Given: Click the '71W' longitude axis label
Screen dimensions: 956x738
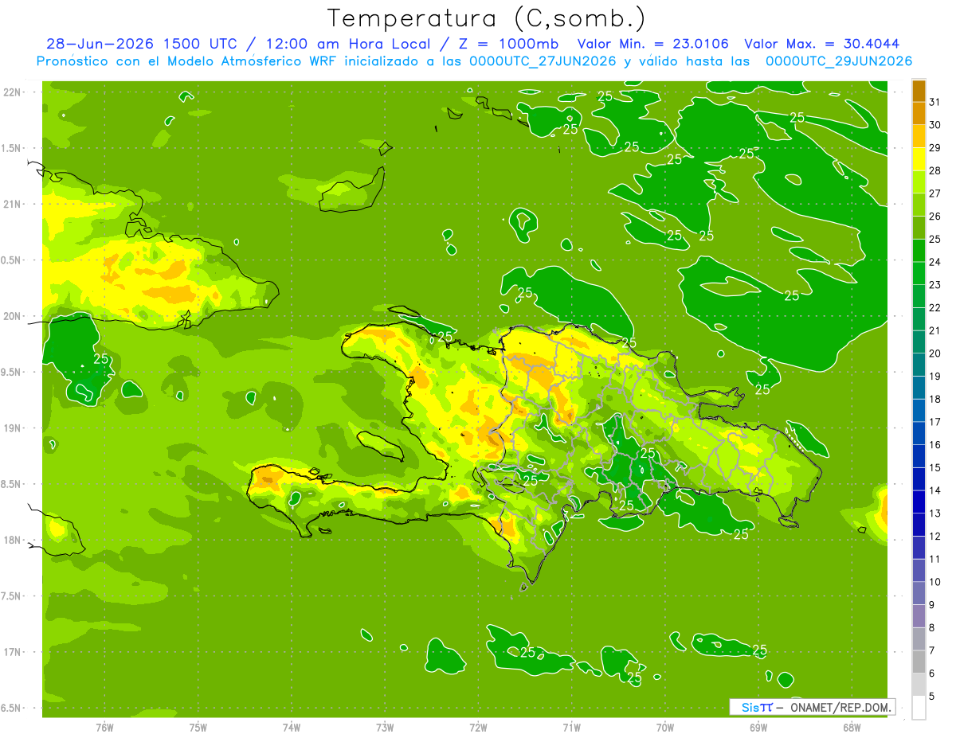Looking at the screenshot, I should [571, 728].
